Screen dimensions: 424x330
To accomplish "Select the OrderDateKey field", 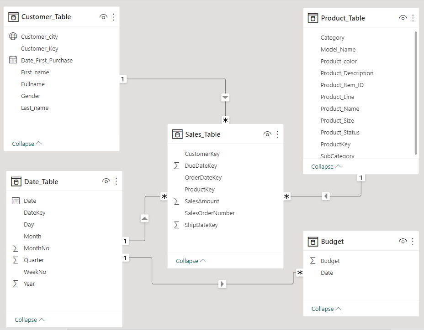I will 203,178.
